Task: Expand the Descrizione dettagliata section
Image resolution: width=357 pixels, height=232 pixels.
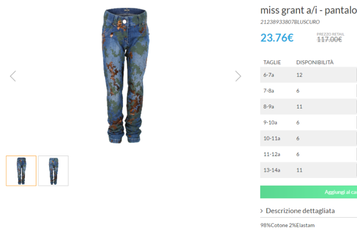Action: (x=300, y=211)
